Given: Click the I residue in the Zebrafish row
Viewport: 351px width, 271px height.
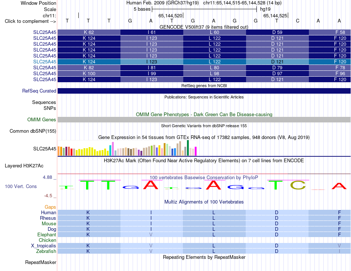Looking at the screenshot, I should (339, 251).
